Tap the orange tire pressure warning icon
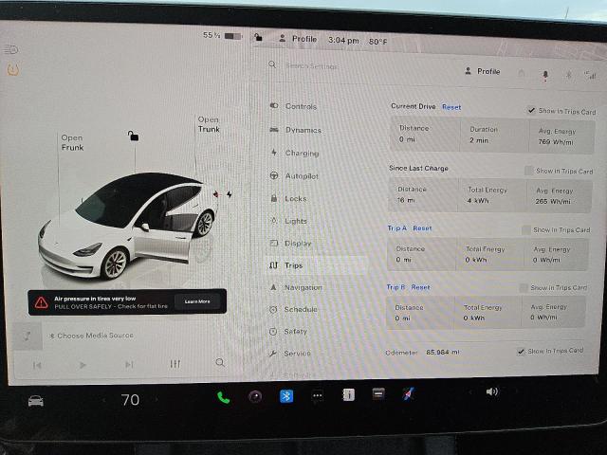This screenshot has height=455, width=607. click(x=12, y=70)
